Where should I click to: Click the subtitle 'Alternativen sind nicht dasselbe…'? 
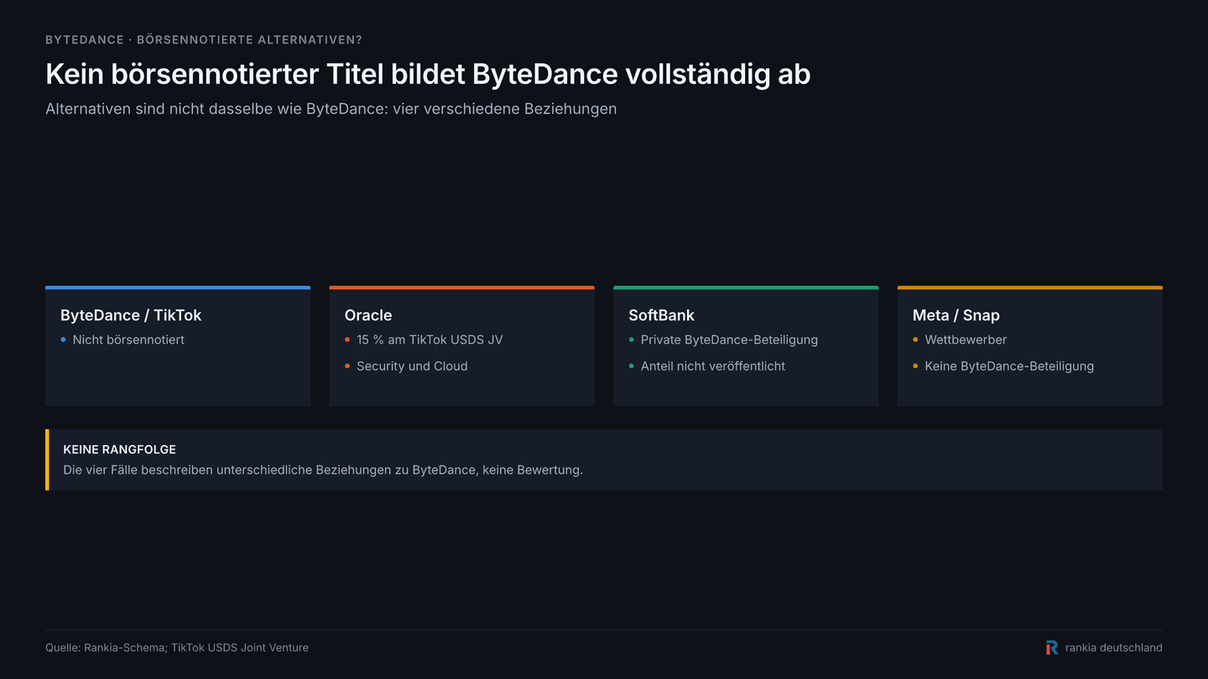pyautogui.click(x=331, y=109)
